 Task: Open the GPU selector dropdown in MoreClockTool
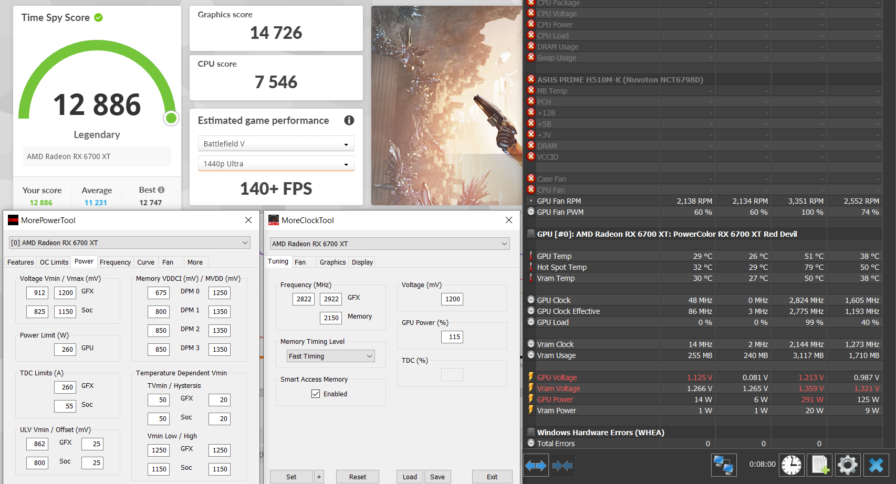390,244
